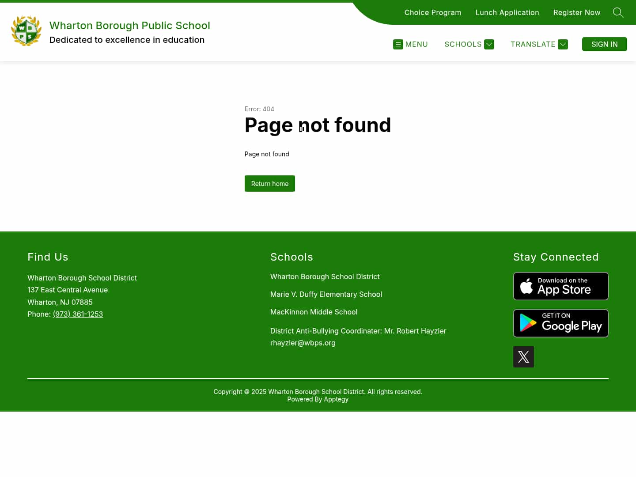The height and width of the screenshot is (477, 636).
Task: Click the Download on the App Store badge
Action: click(x=560, y=286)
